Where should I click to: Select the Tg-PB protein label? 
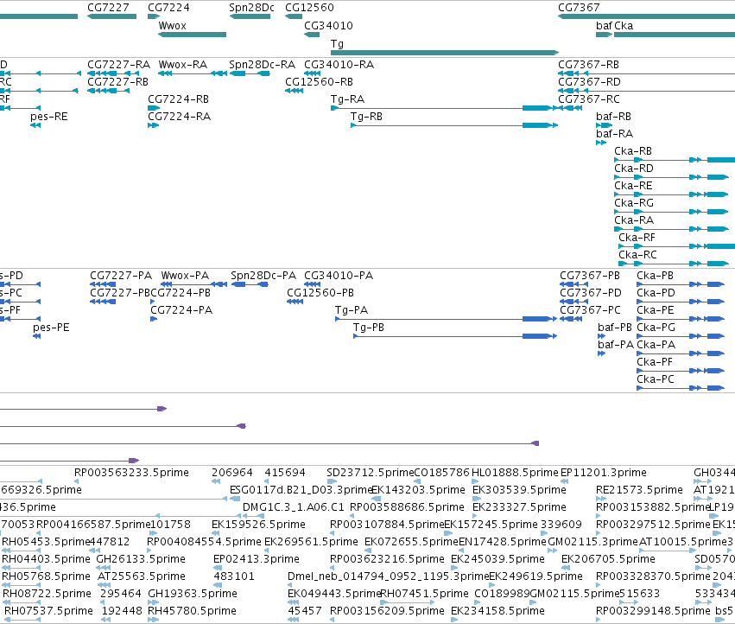(x=369, y=328)
